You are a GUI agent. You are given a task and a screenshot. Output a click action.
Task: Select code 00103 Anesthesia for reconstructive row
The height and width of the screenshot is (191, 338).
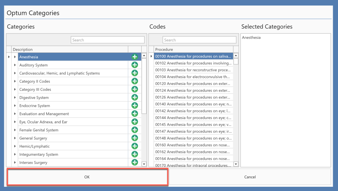193,70
